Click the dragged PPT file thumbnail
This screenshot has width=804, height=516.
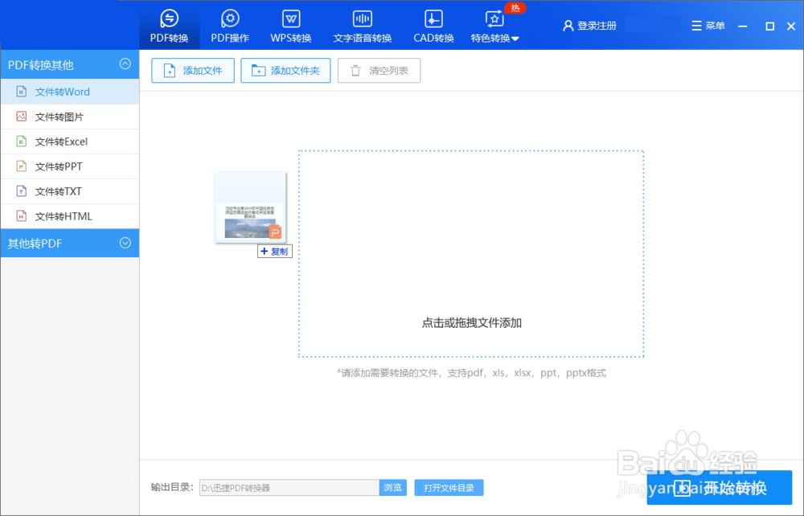250,207
